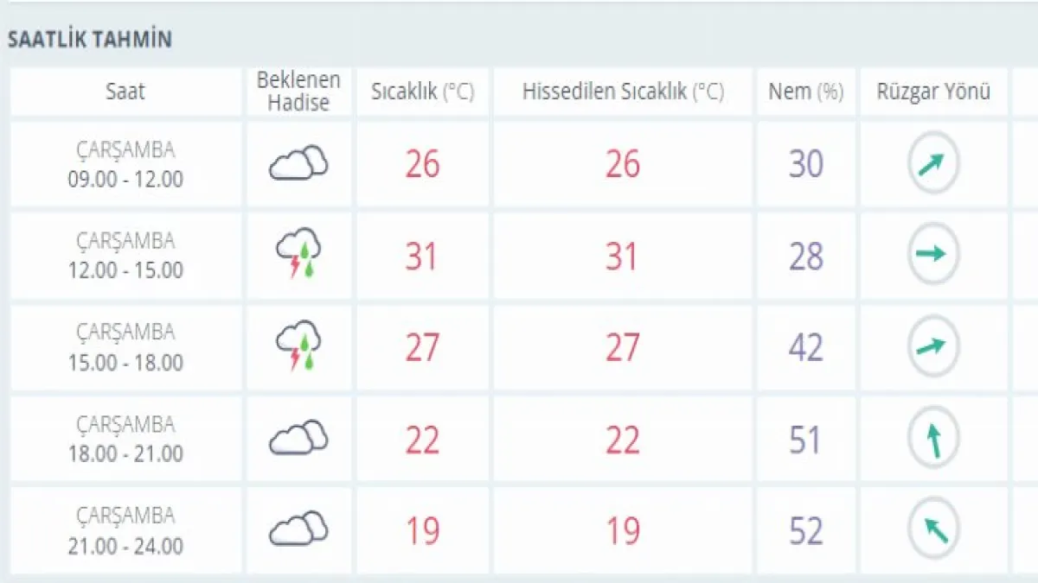Click the cloudy icon for 09.00 - 12.00
The image size is (1038, 583).
[298, 162]
